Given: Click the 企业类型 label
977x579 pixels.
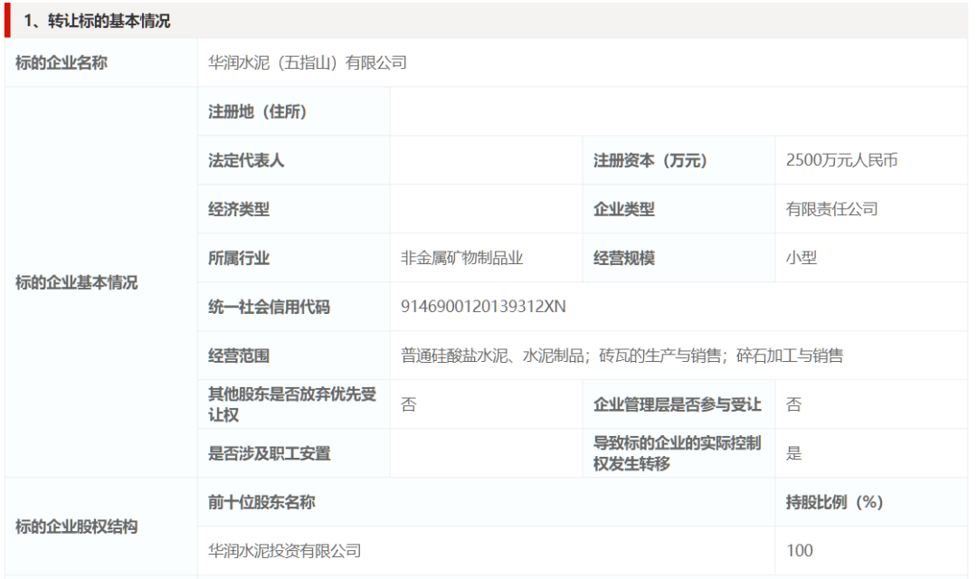Looking at the screenshot, I should 623,209.
